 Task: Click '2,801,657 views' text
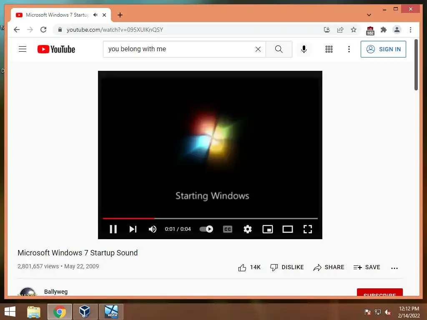coord(38,266)
